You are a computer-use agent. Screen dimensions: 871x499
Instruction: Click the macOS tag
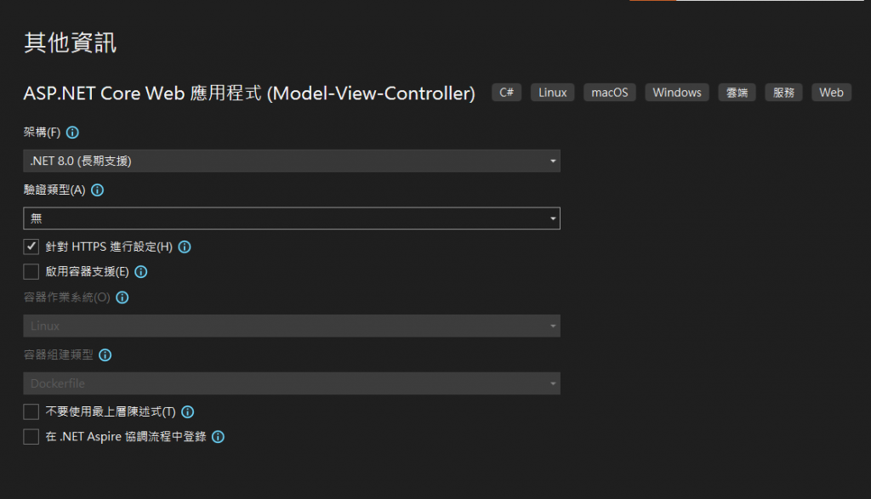click(610, 93)
